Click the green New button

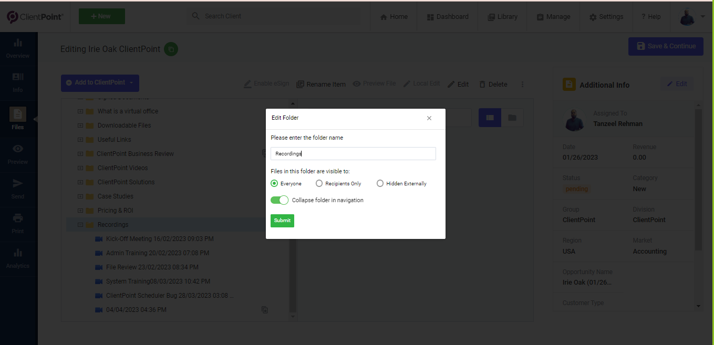tap(102, 16)
